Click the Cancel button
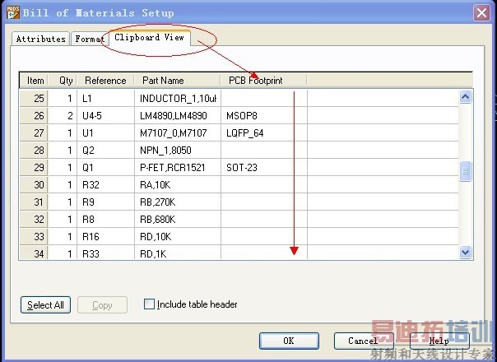 pos(364,341)
